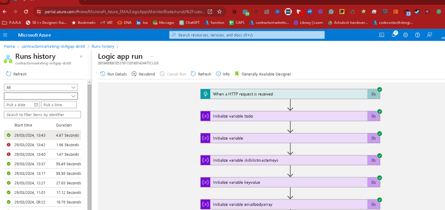Select the 09:22 run, 18.78 Seconds
445x210 pixels.
[43, 202]
